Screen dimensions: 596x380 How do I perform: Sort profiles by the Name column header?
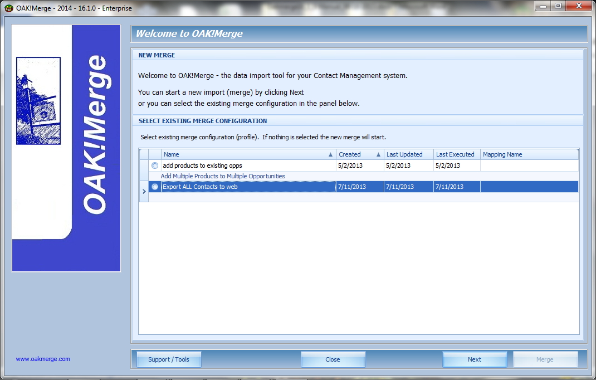click(248, 154)
